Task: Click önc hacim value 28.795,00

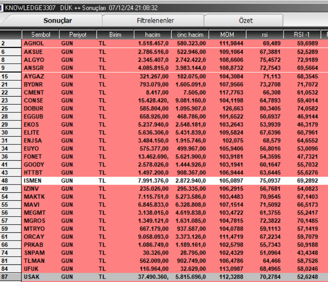Action: point(193,253)
